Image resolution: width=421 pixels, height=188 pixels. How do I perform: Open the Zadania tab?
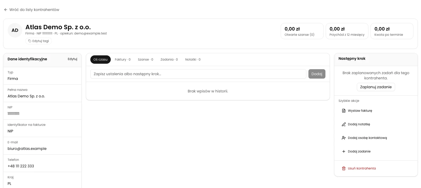tap(169, 60)
